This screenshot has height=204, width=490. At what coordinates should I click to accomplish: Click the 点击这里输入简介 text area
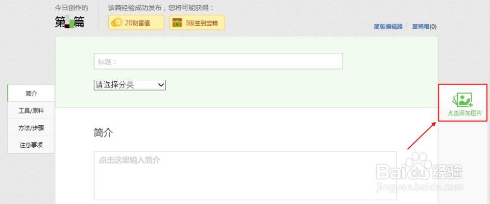[x=245, y=176]
